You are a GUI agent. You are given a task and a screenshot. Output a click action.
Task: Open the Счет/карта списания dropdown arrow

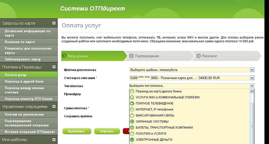tap(252, 78)
